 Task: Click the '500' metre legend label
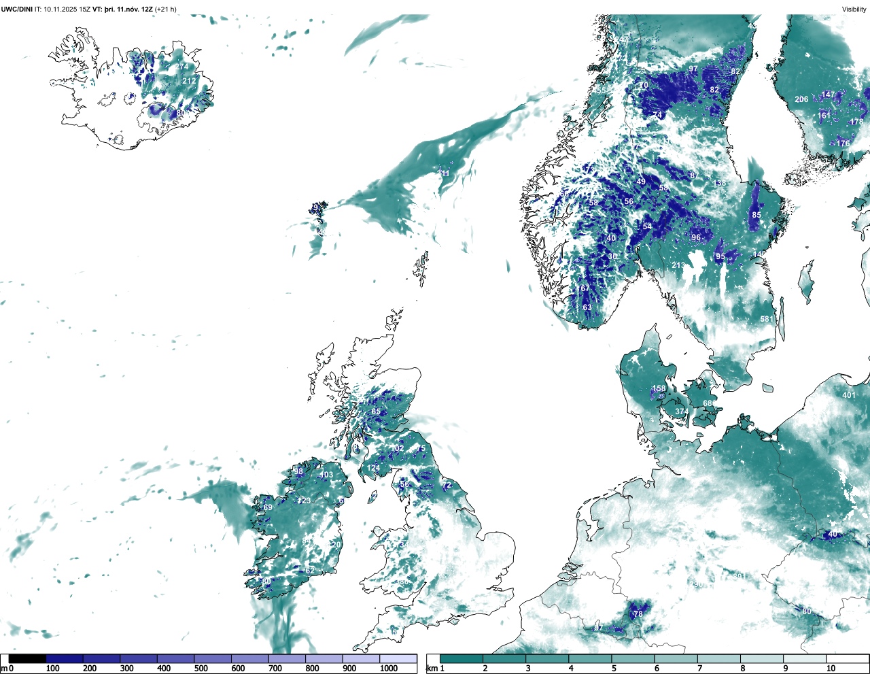tap(201, 669)
